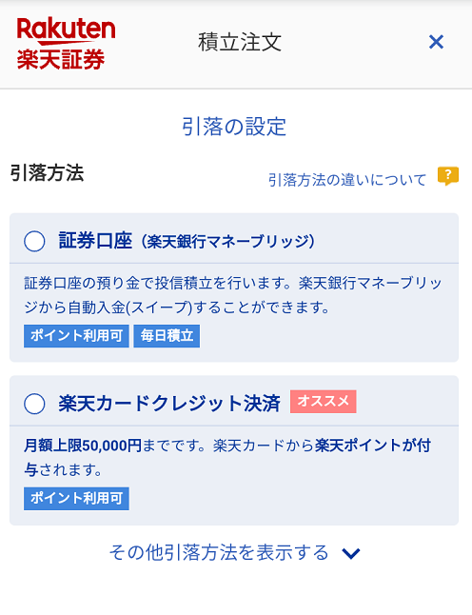Click the 楽天カードクレジット決済 title text

pos(169,404)
